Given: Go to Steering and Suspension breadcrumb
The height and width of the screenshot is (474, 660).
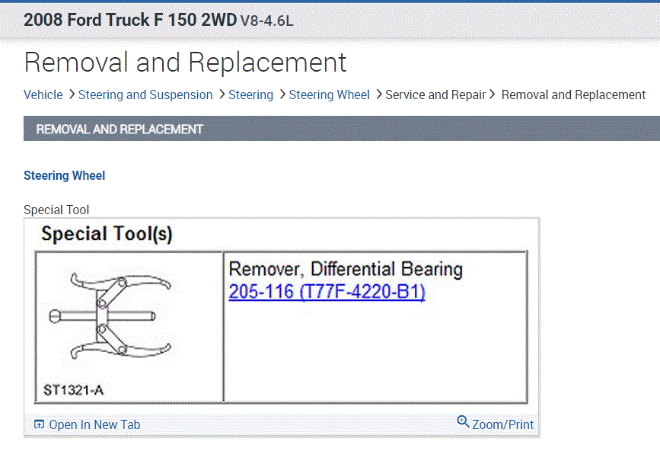Looking at the screenshot, I should click(x=145, y=94).
